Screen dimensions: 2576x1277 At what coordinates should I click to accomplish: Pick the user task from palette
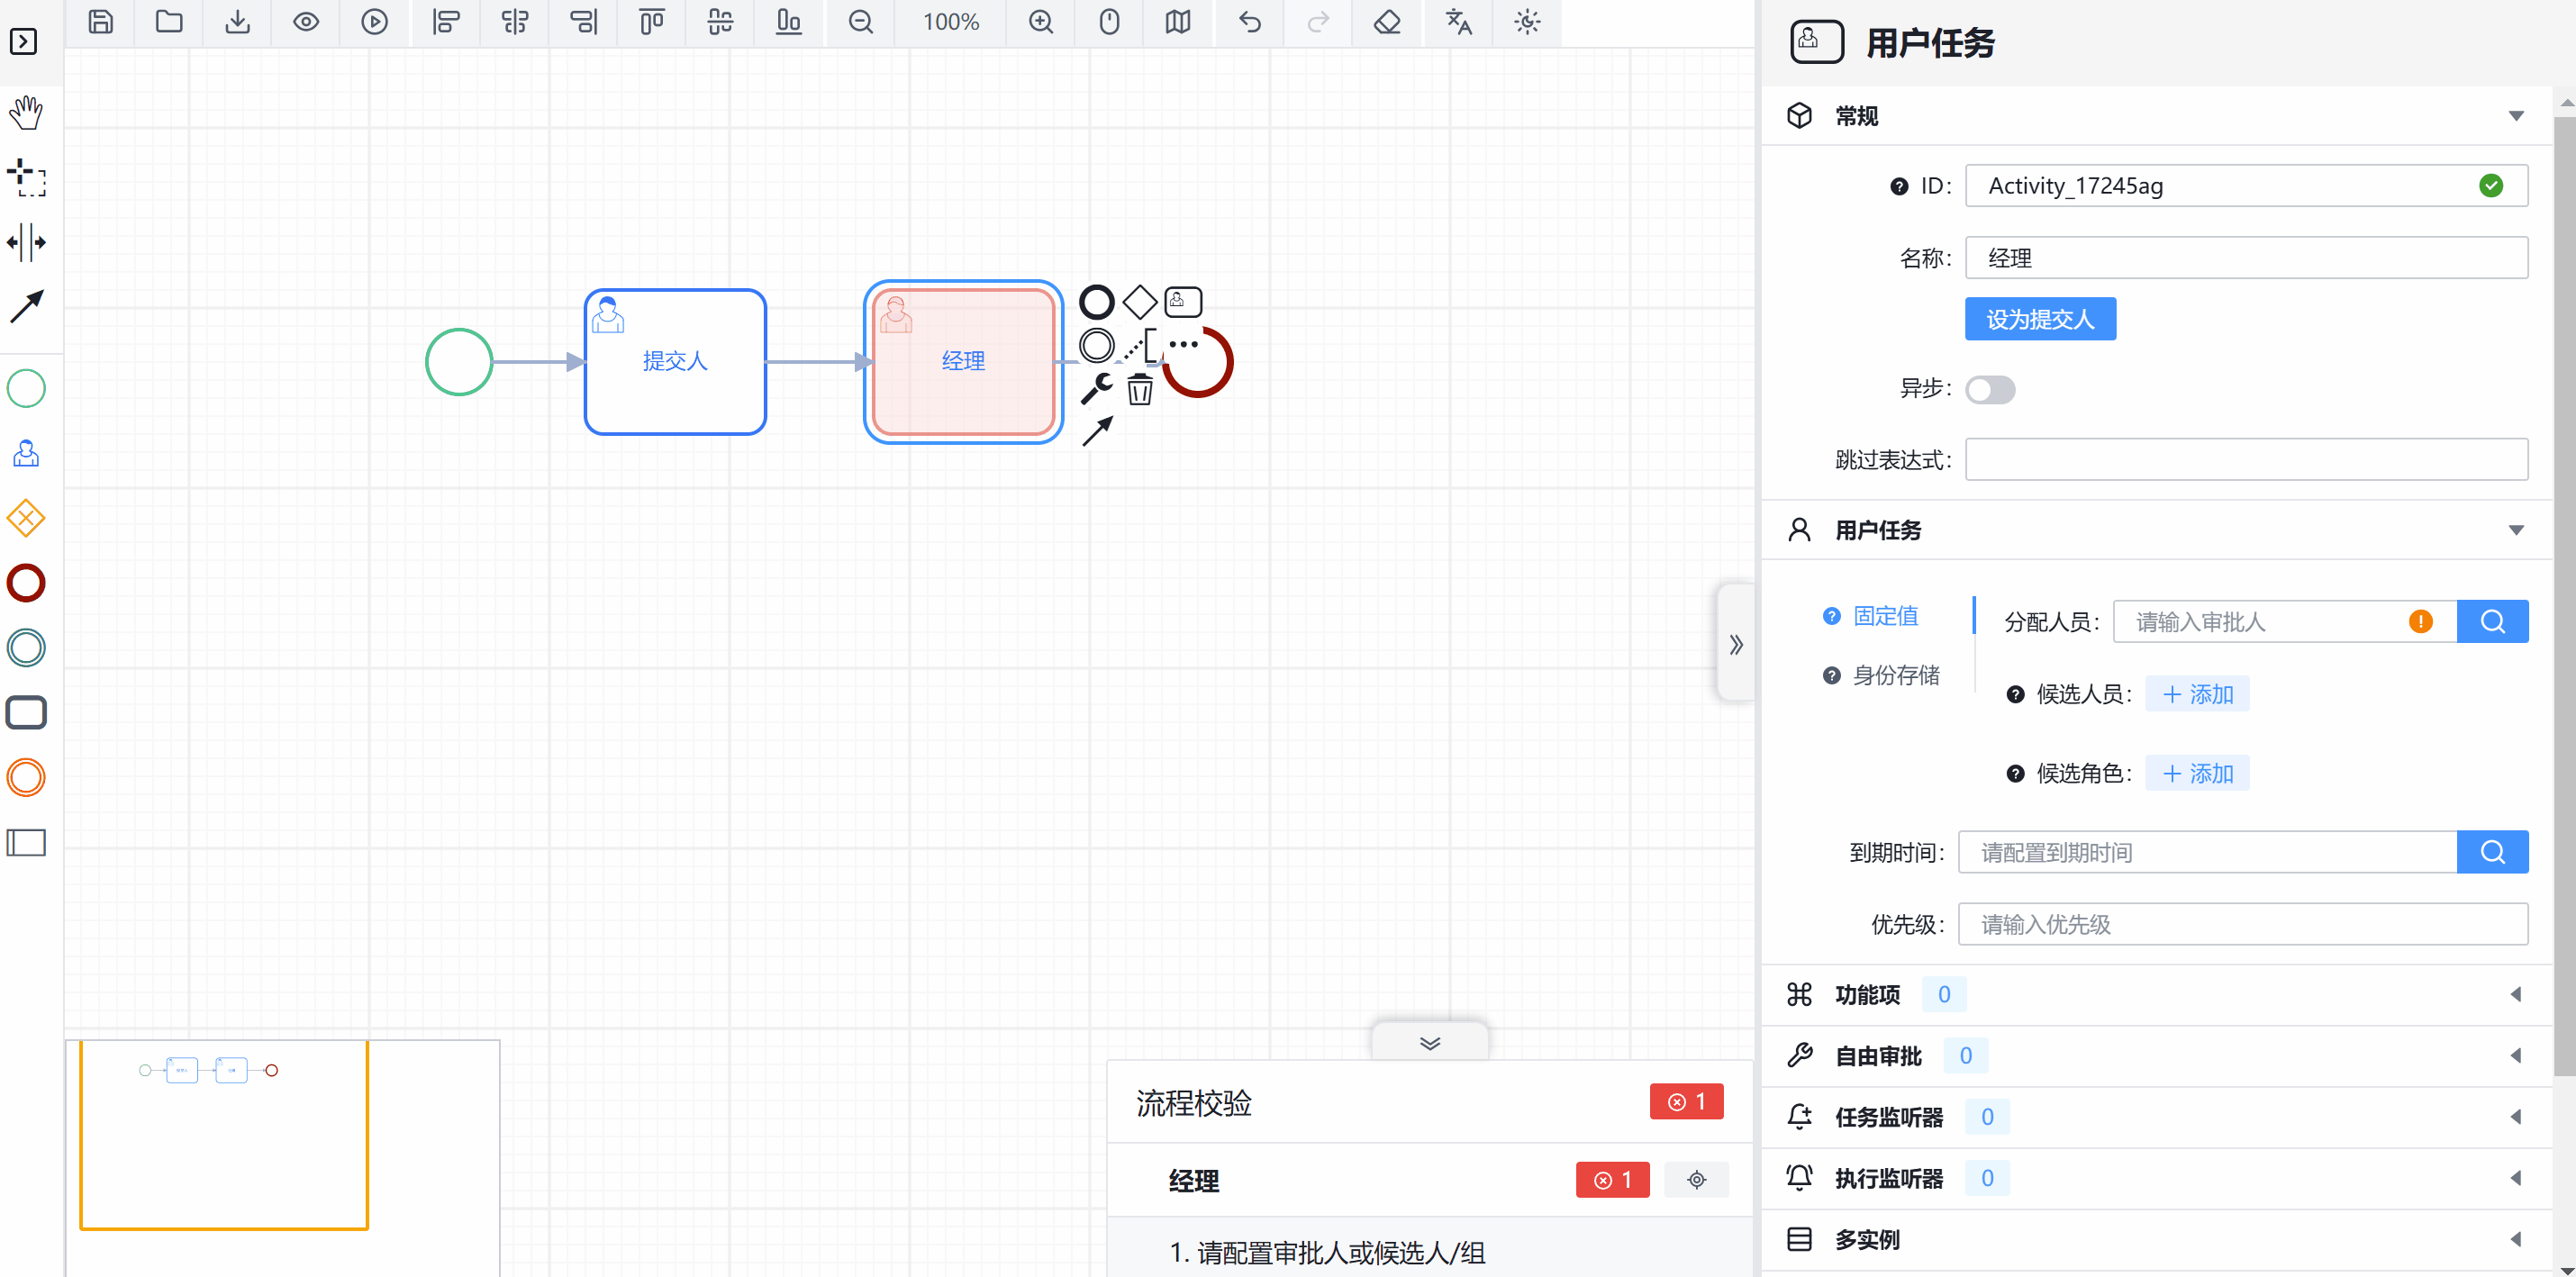point(26,454)
